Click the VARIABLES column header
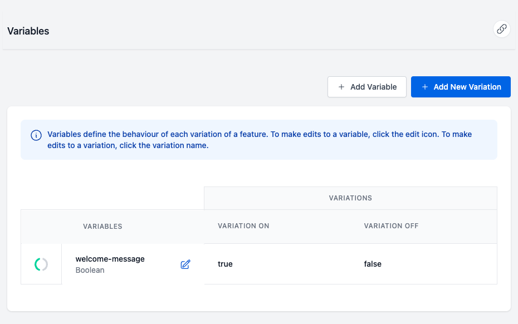518x324 pixels. pyautogui.click(x=102, y=227)
